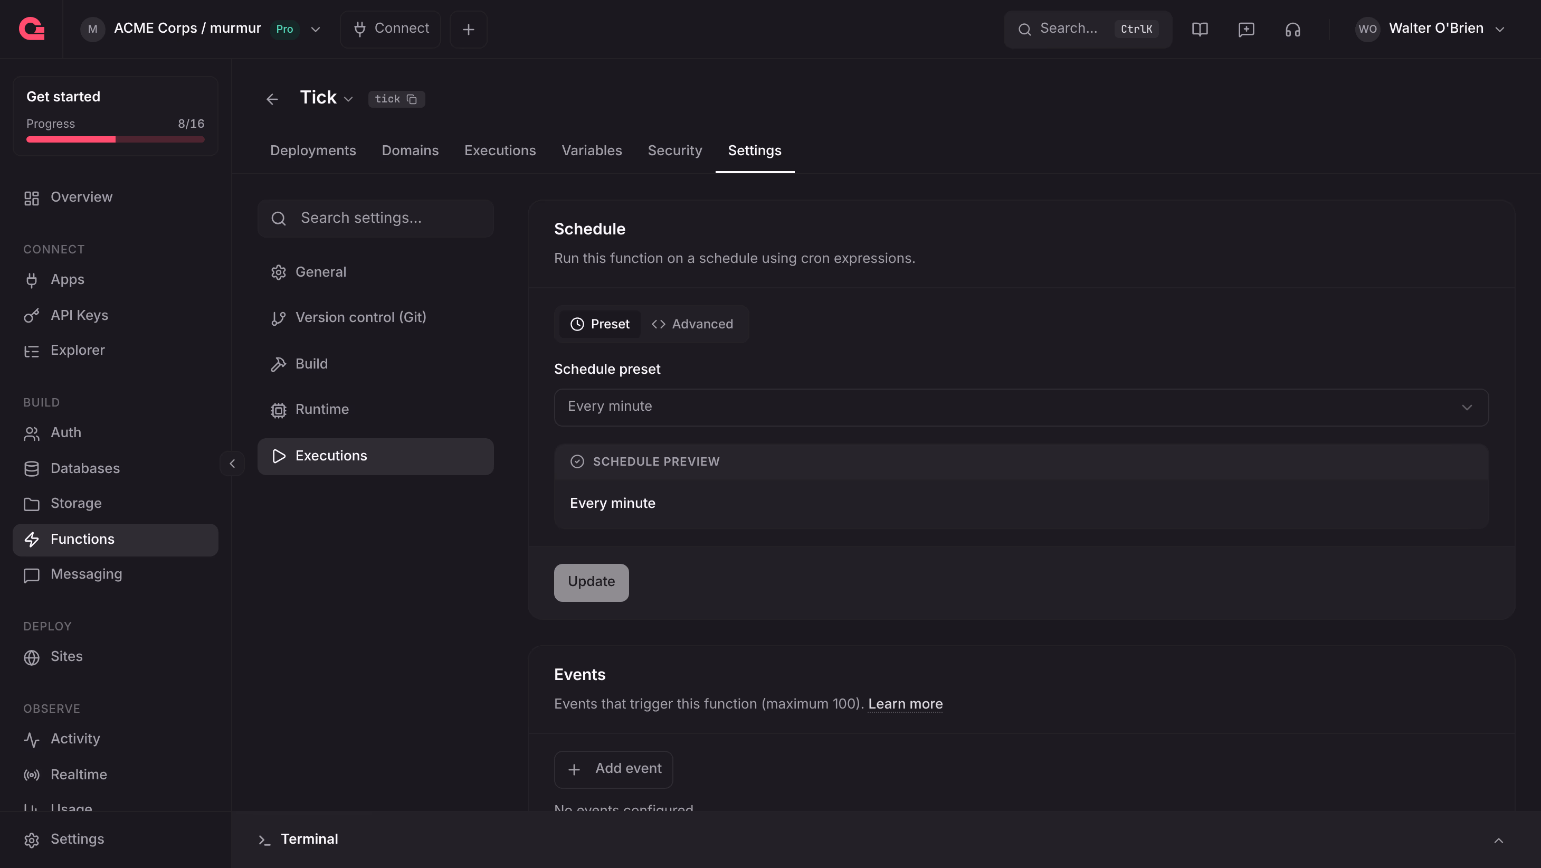Open Databases in the sidebar
Image resolution: width=1541 pixels, height=868 pixels.
click(x=116, y=468)
